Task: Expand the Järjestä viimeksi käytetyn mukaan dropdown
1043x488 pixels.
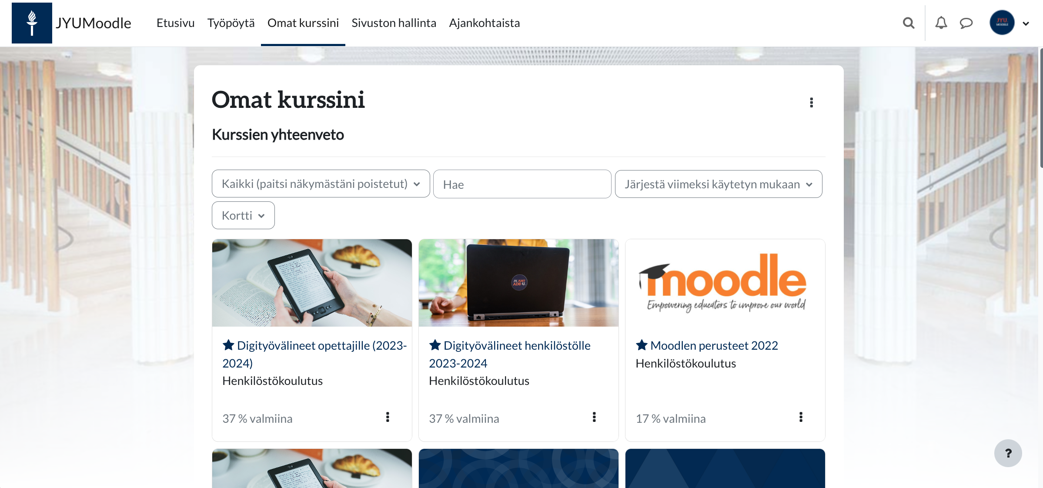Action: pyautogui.click(x=719, y=184)
